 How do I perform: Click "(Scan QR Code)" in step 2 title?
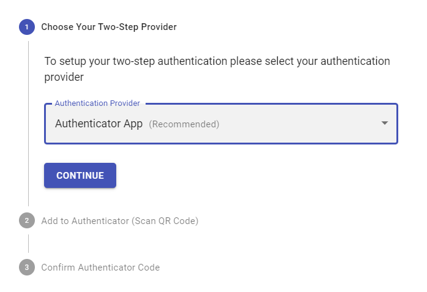pyautogui.click(x=165, y=221)
